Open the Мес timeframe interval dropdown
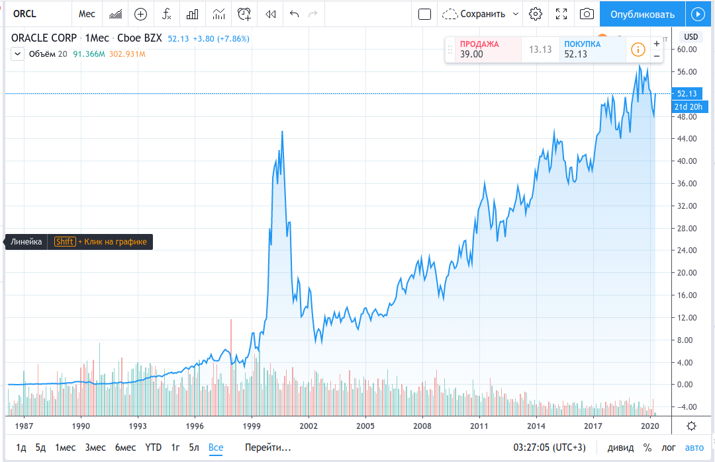The width and height of the screenshot is (715, 462). click(87, 14)
